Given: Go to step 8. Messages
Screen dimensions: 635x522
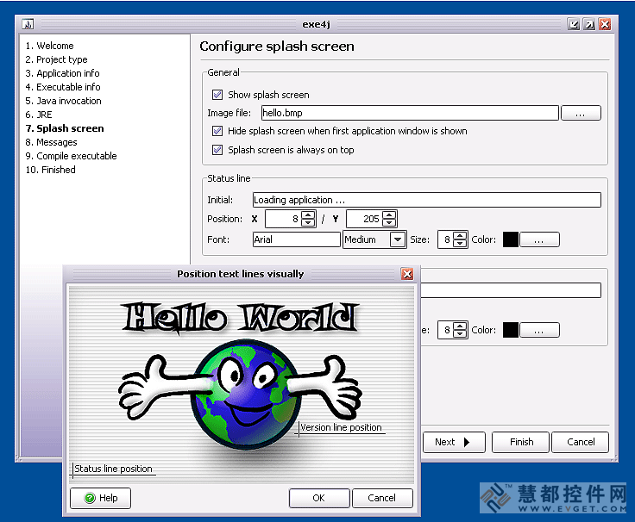Looking at the screenshot, I should tap(51, 142).
